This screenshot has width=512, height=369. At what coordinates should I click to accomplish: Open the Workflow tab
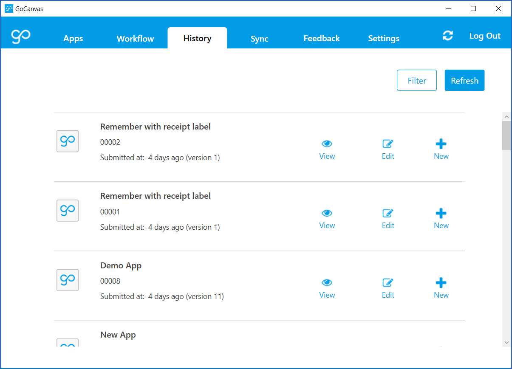135,39
